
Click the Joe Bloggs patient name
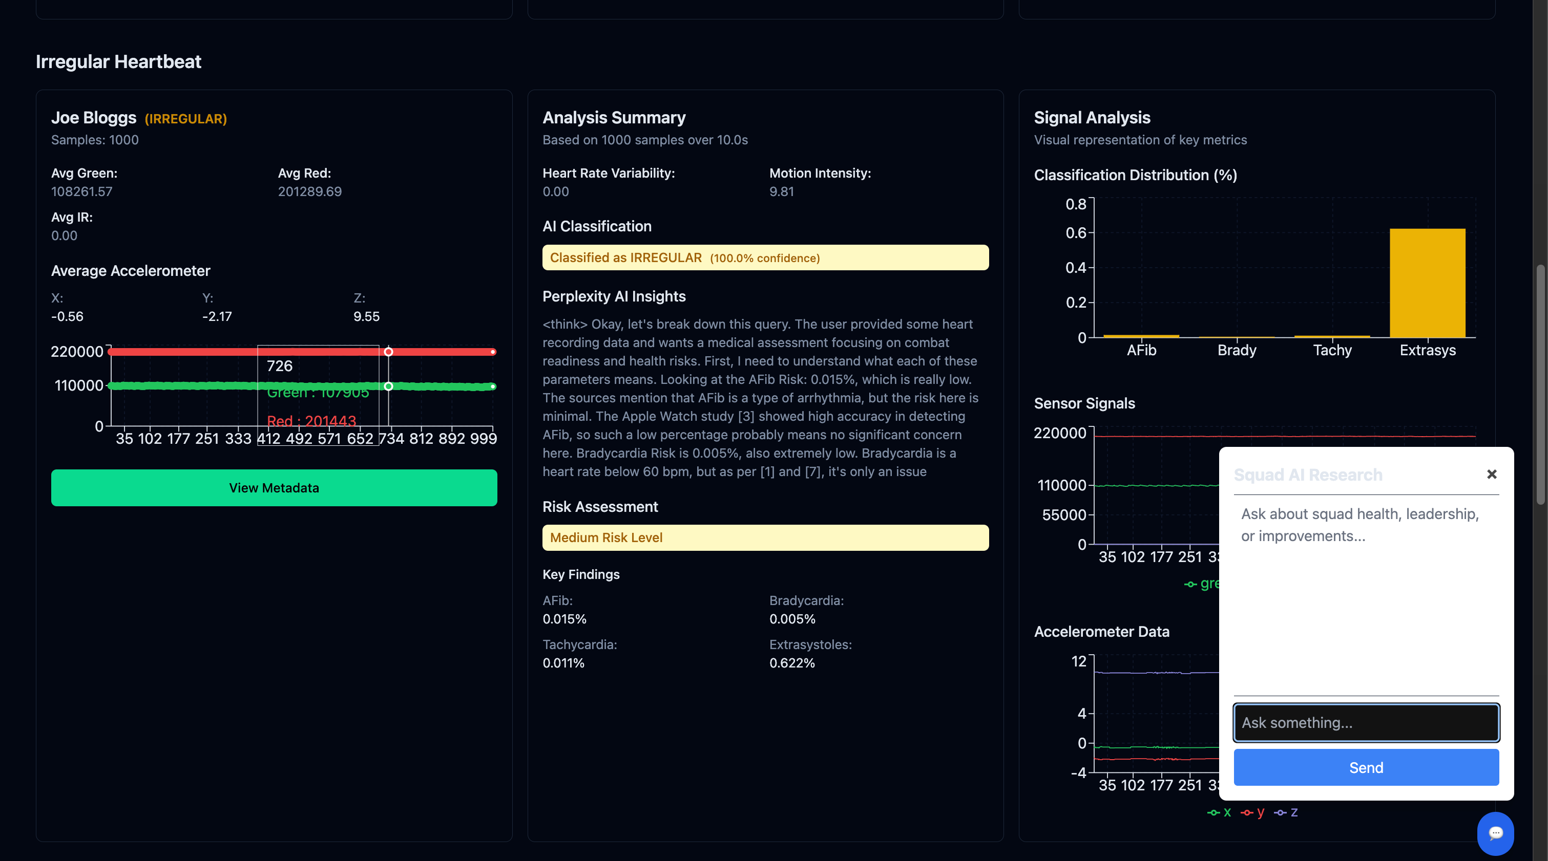(94, 118)
